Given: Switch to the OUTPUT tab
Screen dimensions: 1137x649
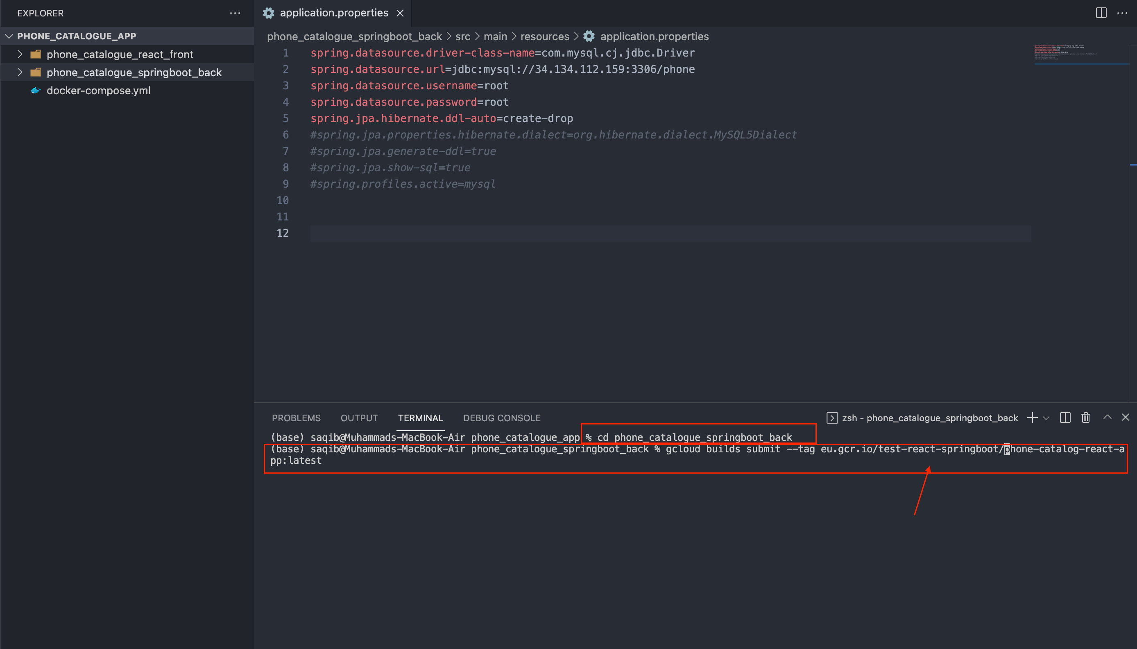Looking at the screenshot, I should (359, 418).
